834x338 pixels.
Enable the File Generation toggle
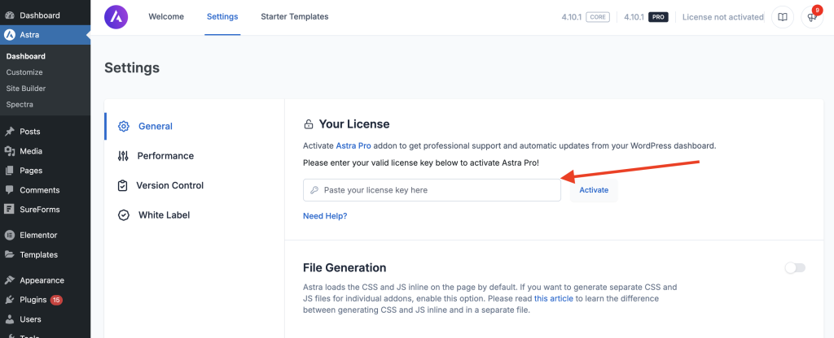[x=794, y=268]
